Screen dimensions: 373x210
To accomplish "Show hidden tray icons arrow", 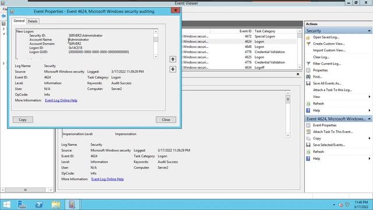I will tap(334, 205).
